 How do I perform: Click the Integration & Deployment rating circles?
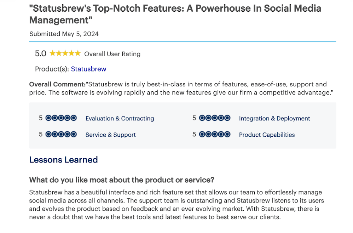click(215, 118)
